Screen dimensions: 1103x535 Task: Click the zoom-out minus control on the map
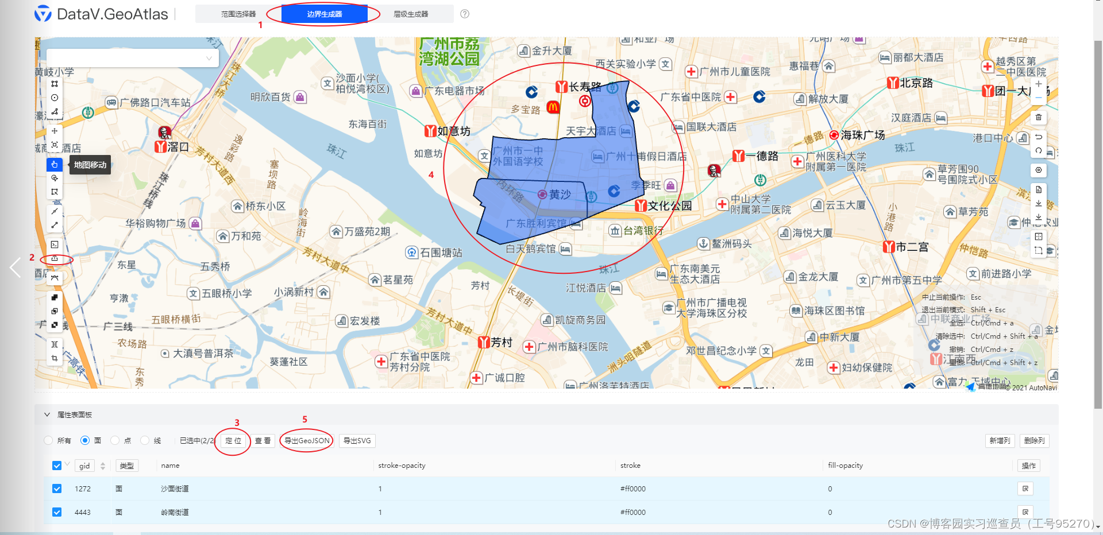coord(1039,98)
